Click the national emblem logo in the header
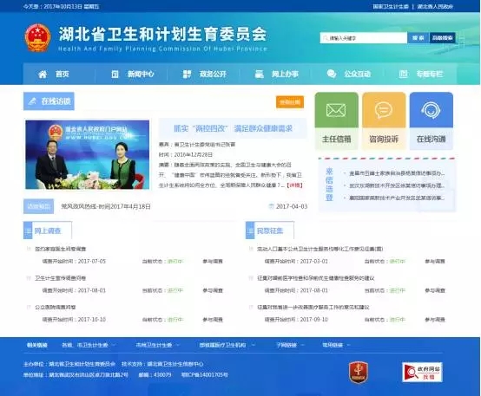The height and width of the screenshot is (396, 481). pyautogui.click(x=37, y=37)
